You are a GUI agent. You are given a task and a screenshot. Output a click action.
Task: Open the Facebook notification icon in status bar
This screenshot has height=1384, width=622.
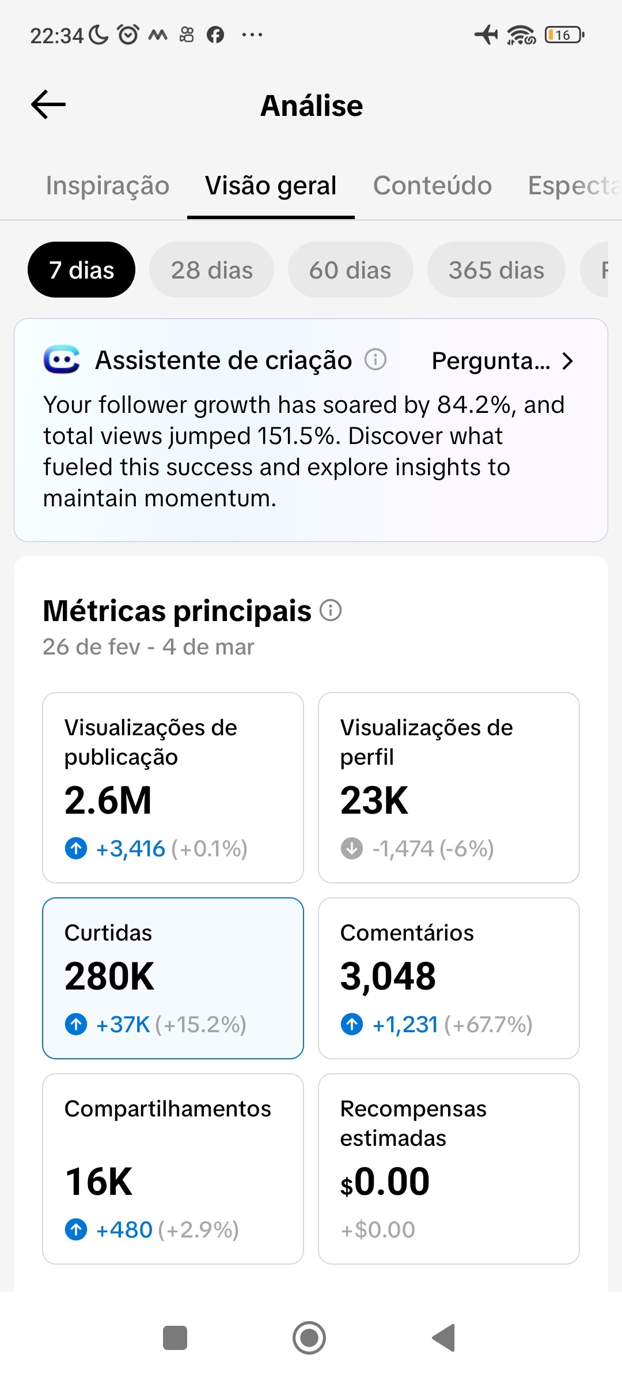point(215,35)
